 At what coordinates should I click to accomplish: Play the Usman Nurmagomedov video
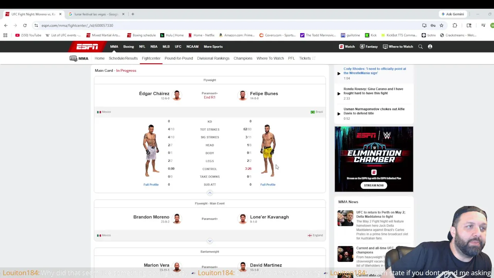(339, 114)
